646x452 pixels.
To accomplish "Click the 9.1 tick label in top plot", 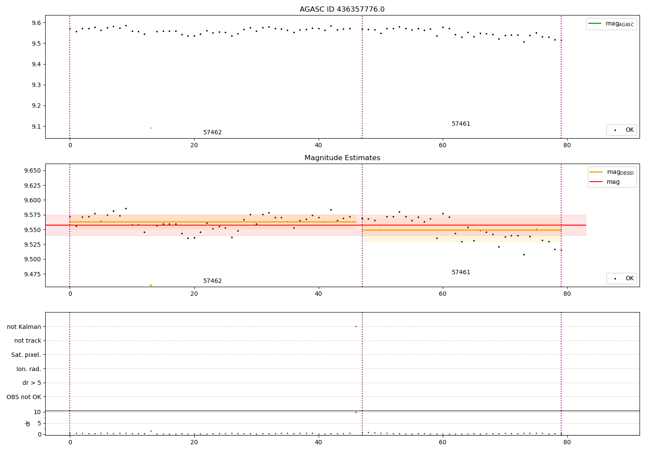I will [36, 127].
